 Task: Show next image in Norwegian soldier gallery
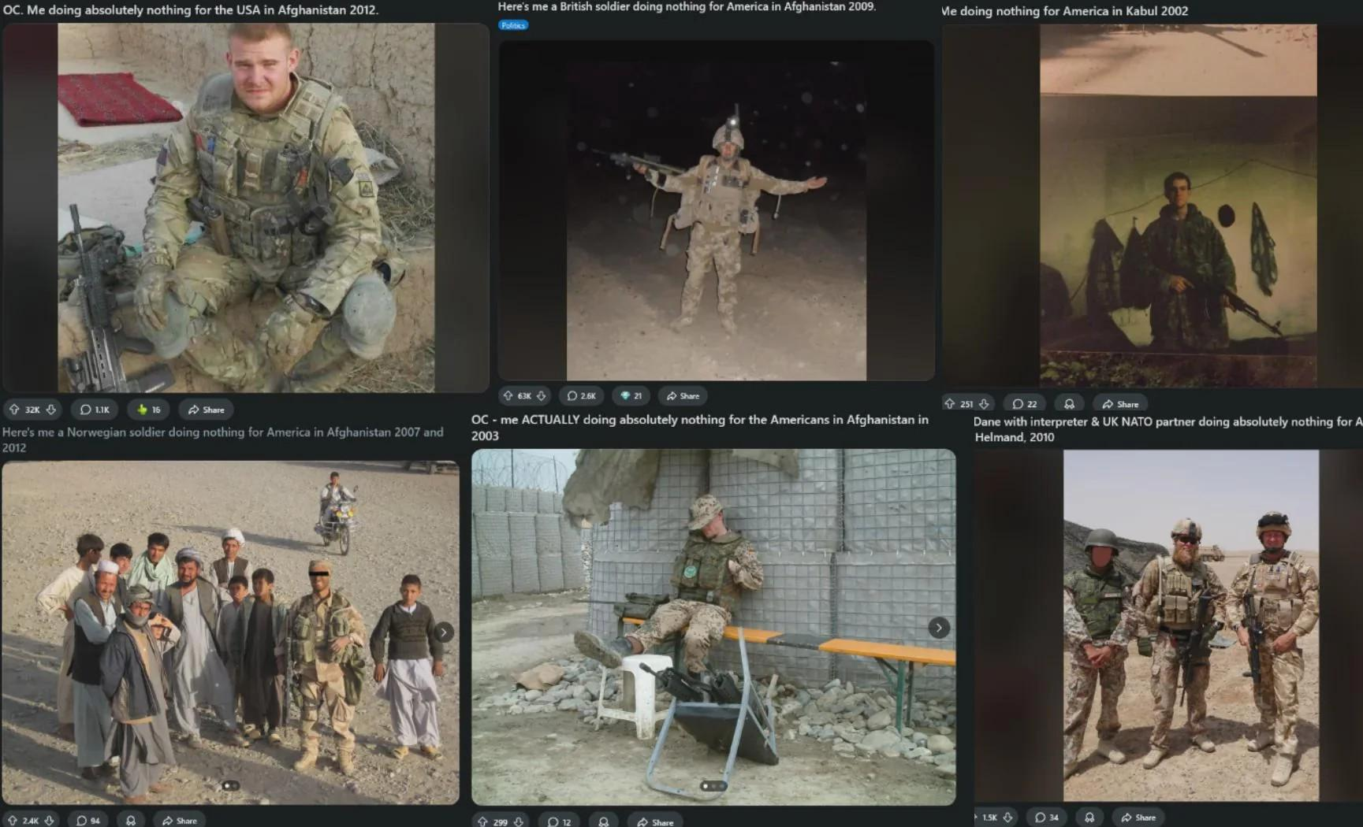444,632
